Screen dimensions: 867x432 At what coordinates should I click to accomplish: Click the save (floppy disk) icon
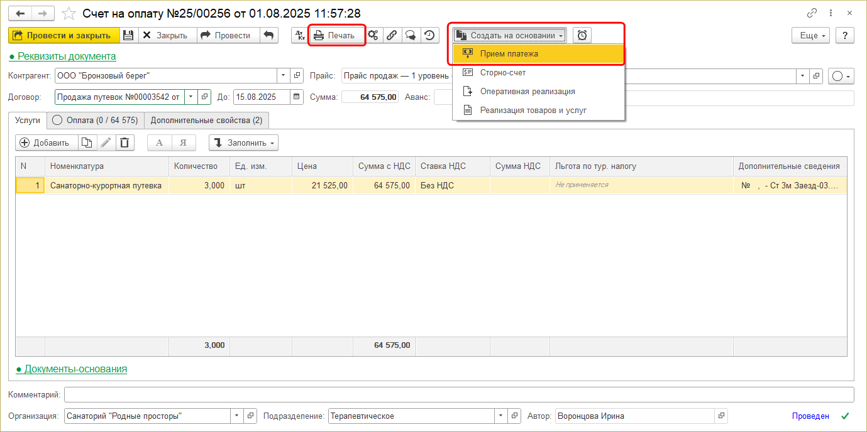[128, 35]
